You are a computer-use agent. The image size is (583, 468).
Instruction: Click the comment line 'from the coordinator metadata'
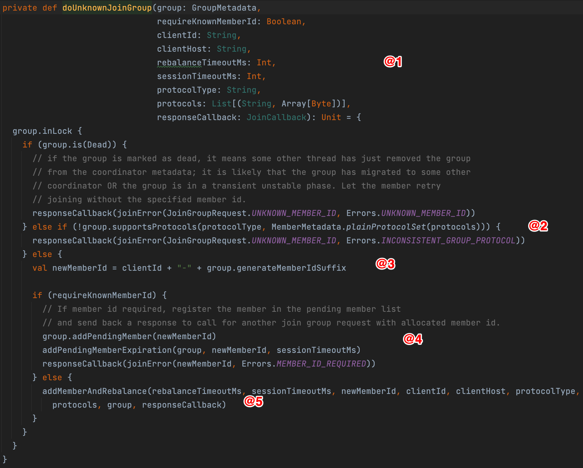251,172
